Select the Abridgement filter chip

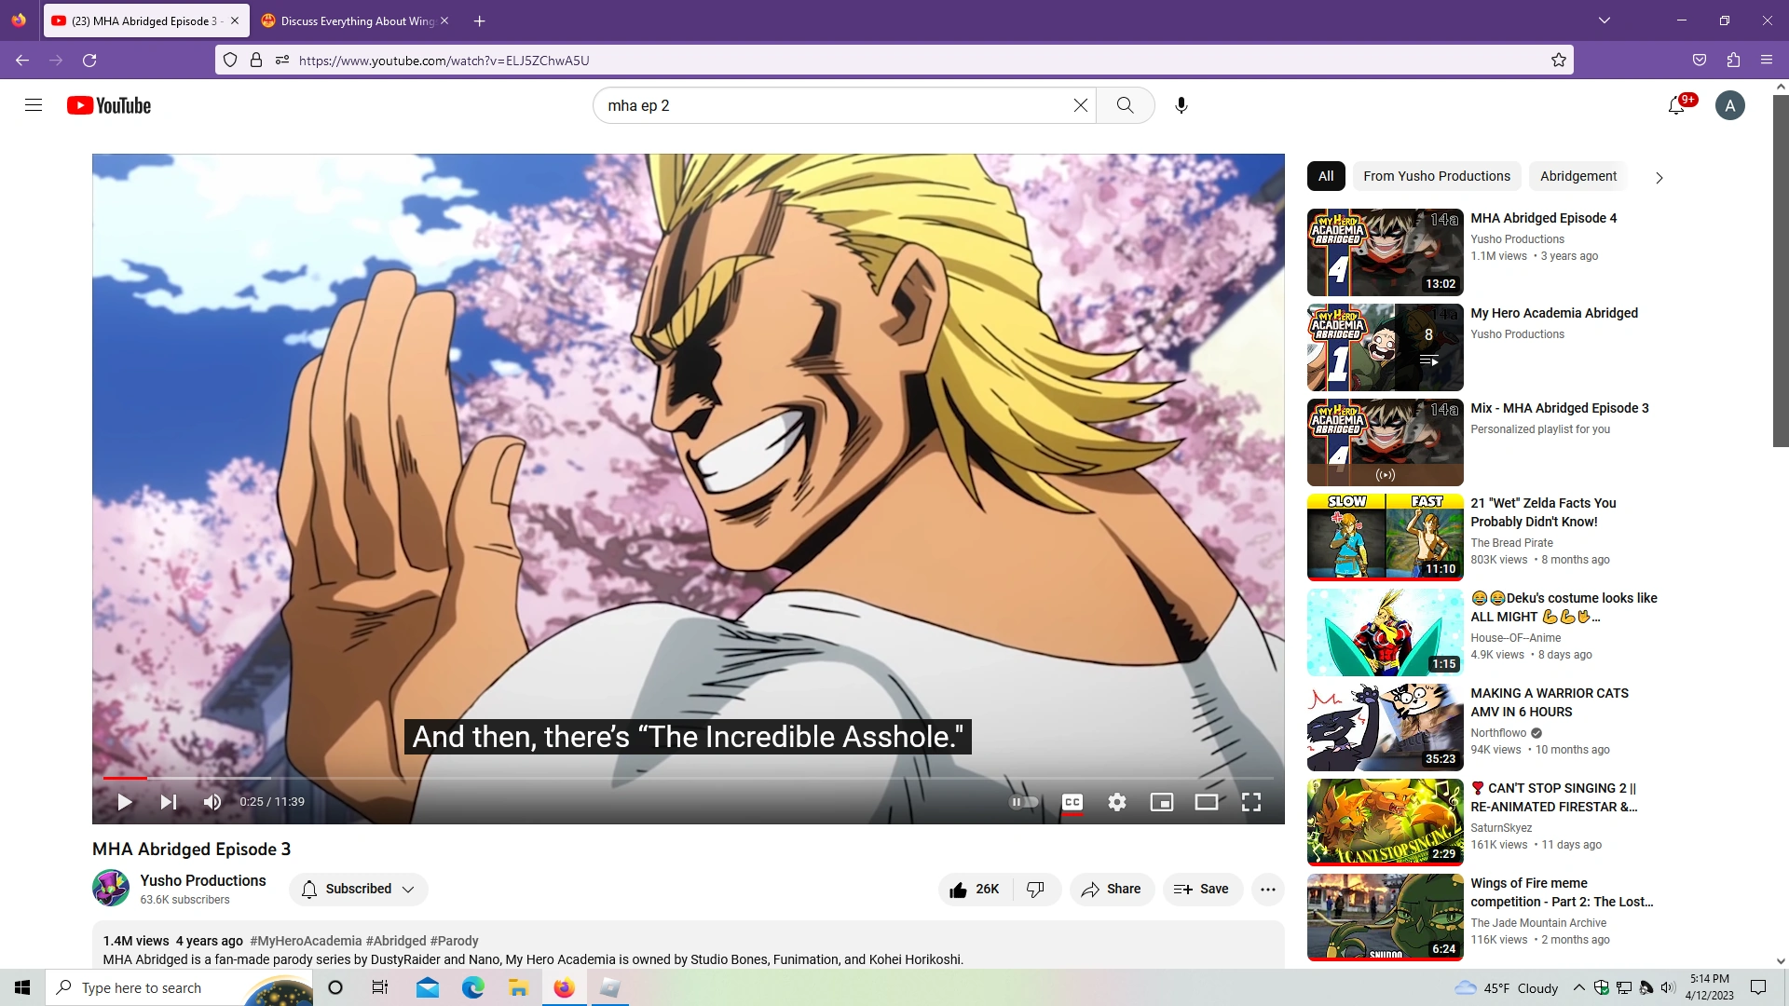(1577, 176)
